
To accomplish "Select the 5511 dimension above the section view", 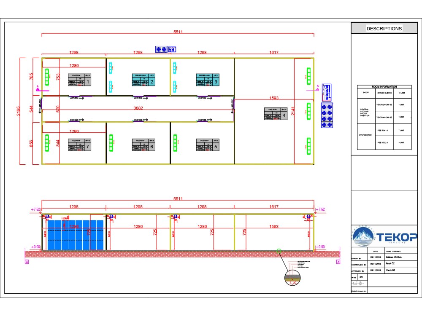I will tap(178, 198).
